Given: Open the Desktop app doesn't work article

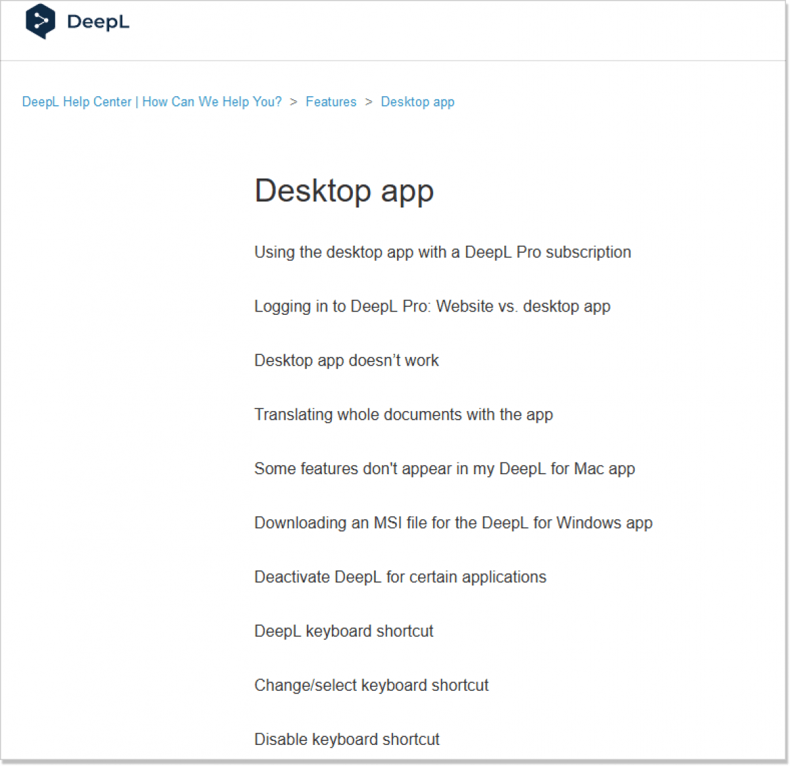Looking at the screenshot, I should click(346, 360).
